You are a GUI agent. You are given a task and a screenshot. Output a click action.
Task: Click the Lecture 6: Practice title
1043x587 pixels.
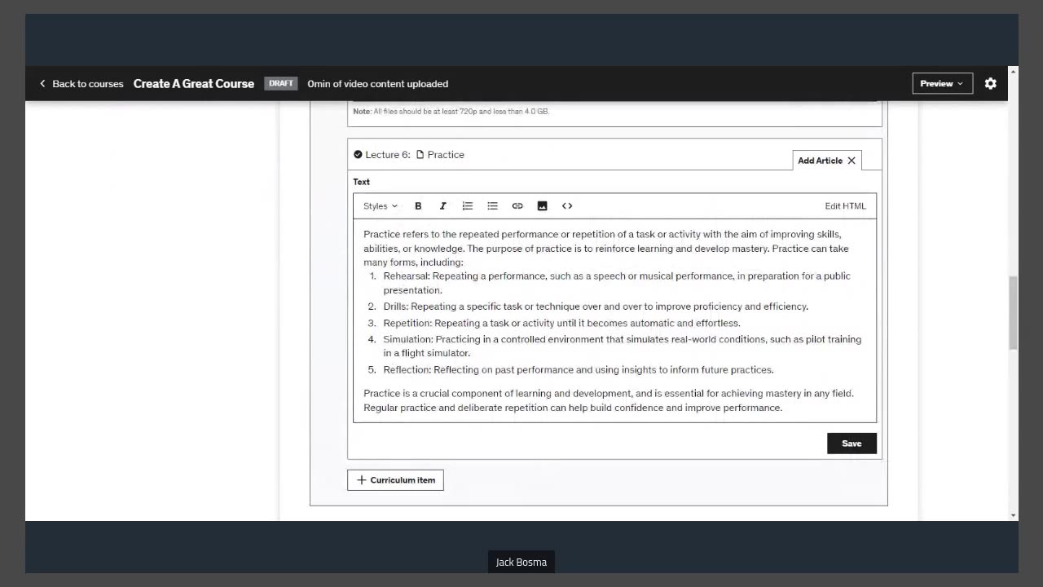click(x=415, y=154)
